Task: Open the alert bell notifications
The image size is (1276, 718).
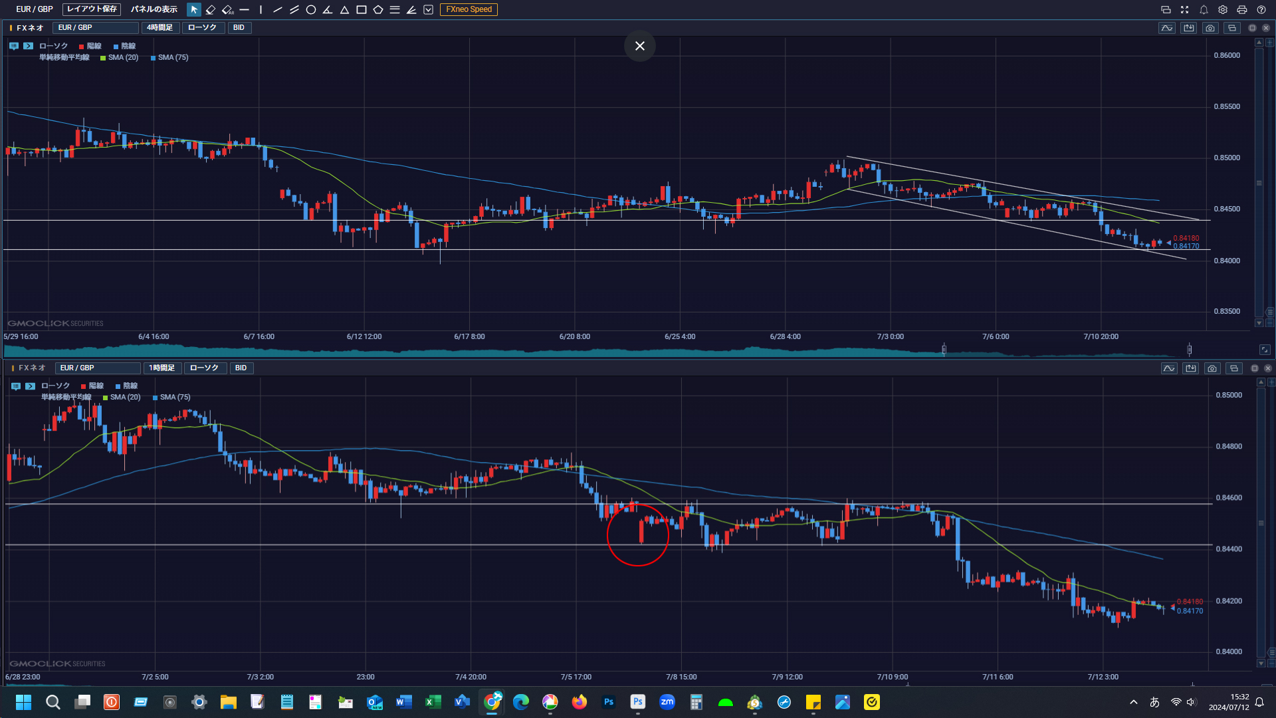Action: (1204, 9)
